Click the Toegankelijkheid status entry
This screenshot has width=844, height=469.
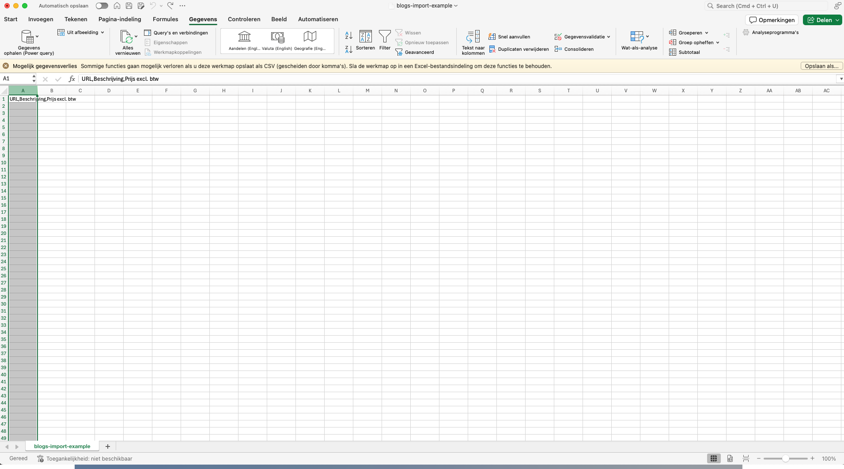tap(84, 458)
